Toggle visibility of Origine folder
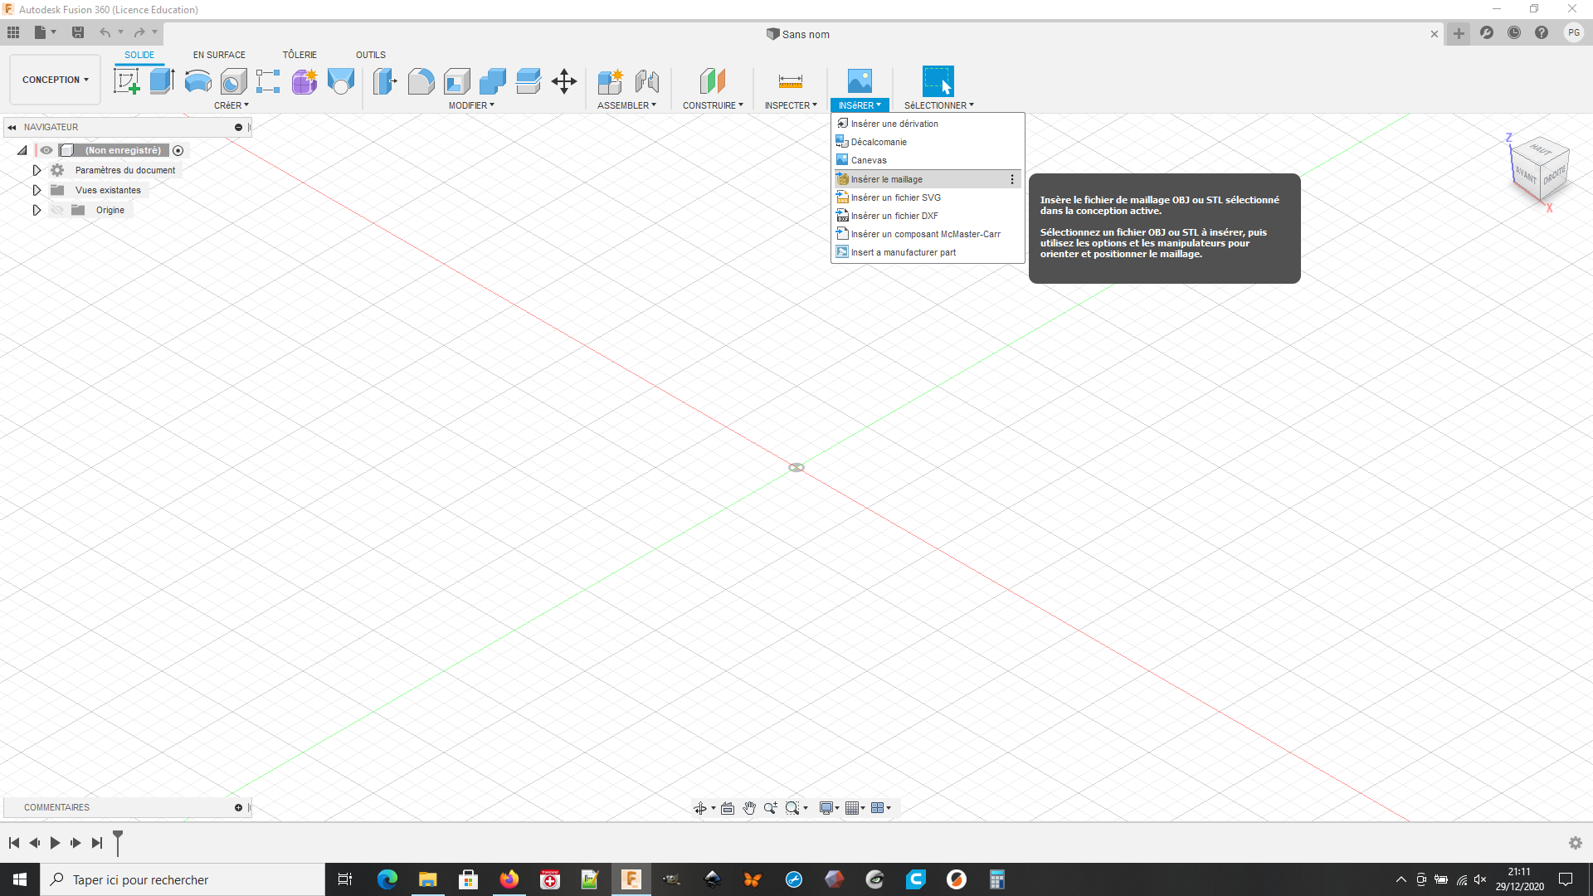 pos(57,210)
